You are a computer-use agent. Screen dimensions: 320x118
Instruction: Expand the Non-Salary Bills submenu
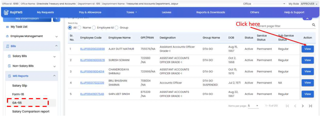click(x=54, y=66)
